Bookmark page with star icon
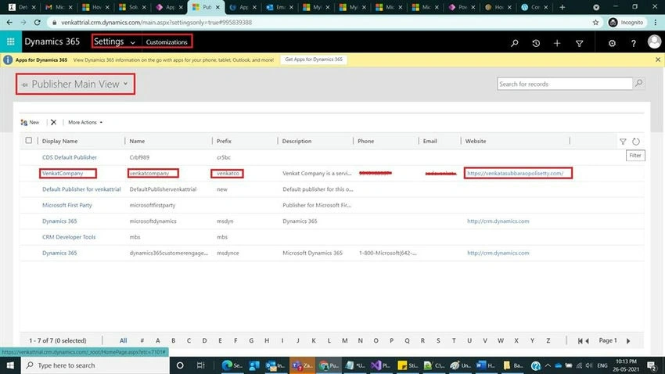Viewport: 665px width, 374px height. (595, 23)
